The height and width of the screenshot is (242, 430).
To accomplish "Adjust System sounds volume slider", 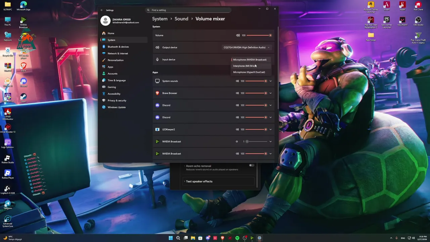I will (256, 81).
